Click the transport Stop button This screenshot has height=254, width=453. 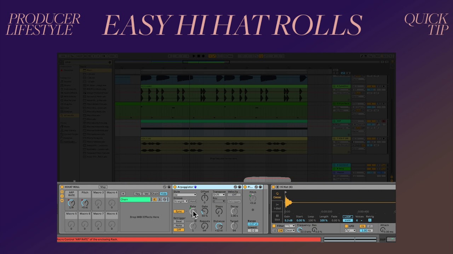[199, 56]
